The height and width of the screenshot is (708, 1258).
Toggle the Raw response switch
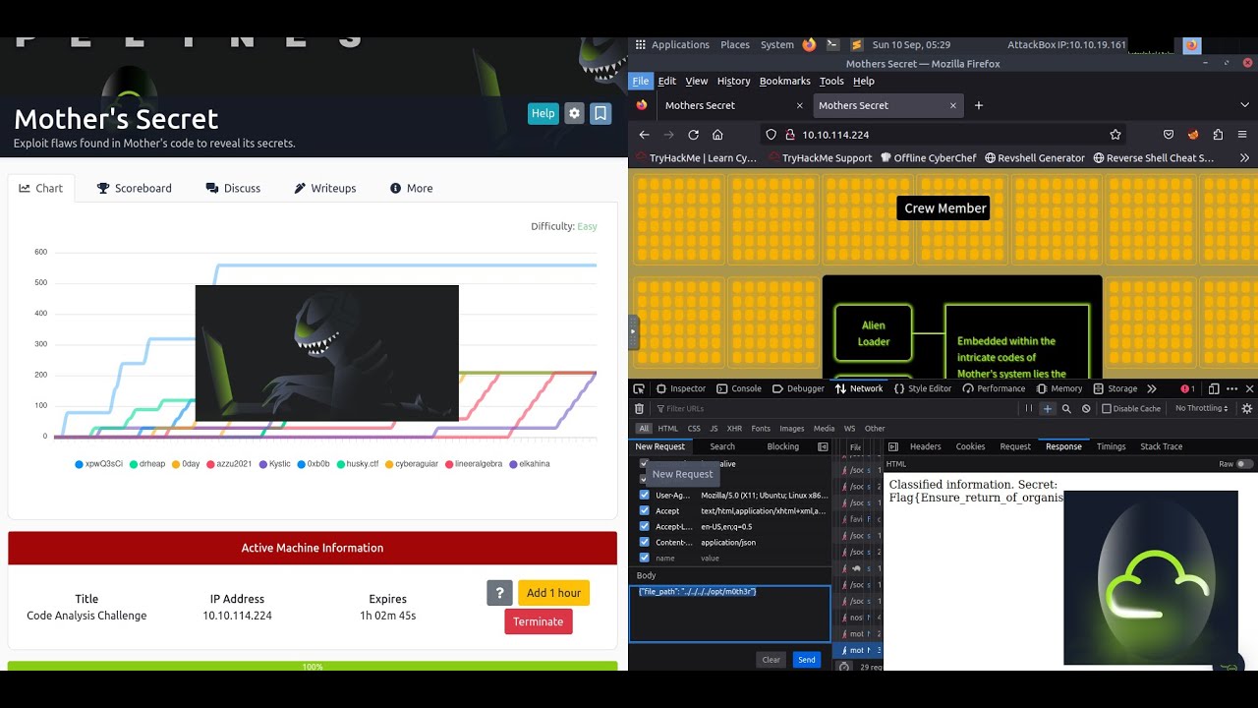[1244, 464]
